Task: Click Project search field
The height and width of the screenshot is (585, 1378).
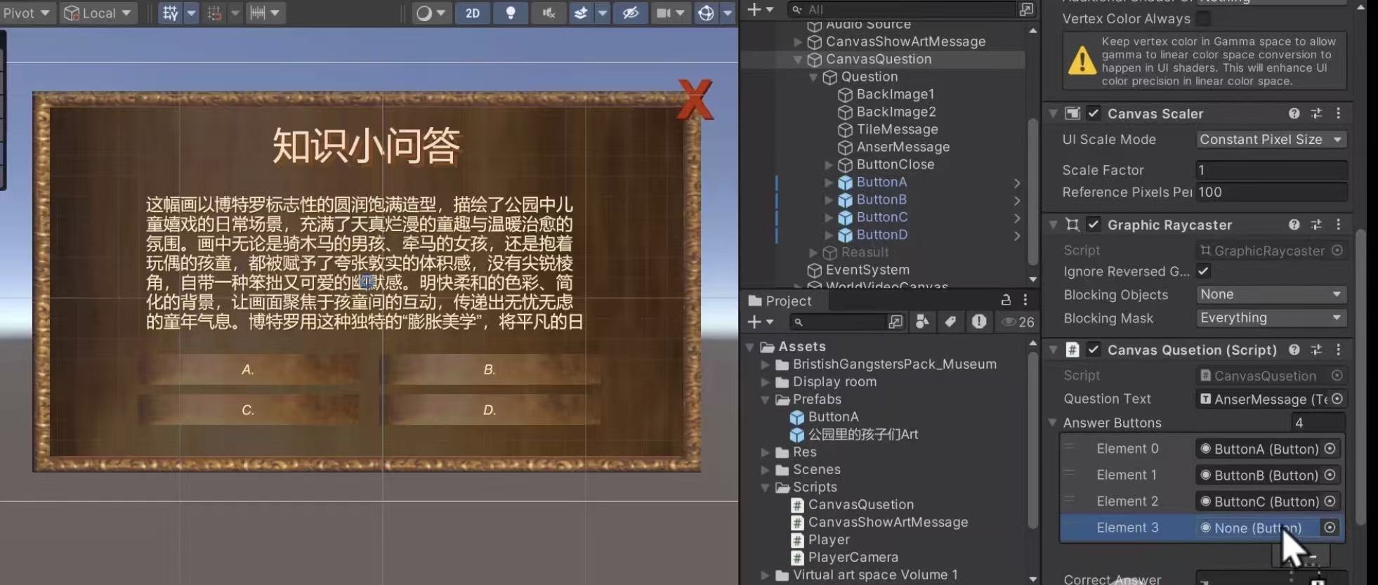Action: click(x=839, y=322)
